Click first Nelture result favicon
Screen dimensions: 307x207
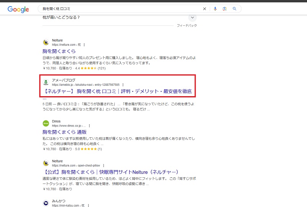click(x=46, y=42)
